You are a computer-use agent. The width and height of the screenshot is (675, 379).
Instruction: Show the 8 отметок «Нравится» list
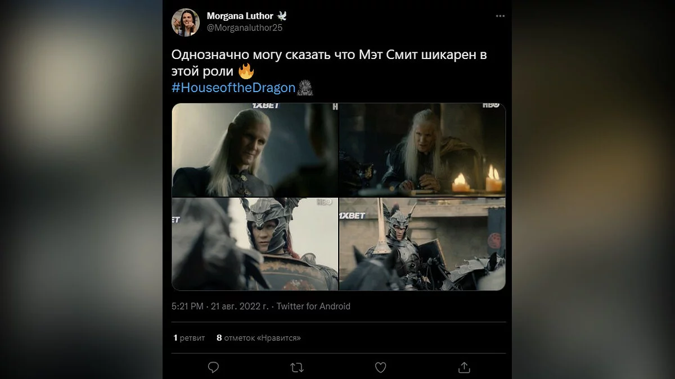[259, 338]
